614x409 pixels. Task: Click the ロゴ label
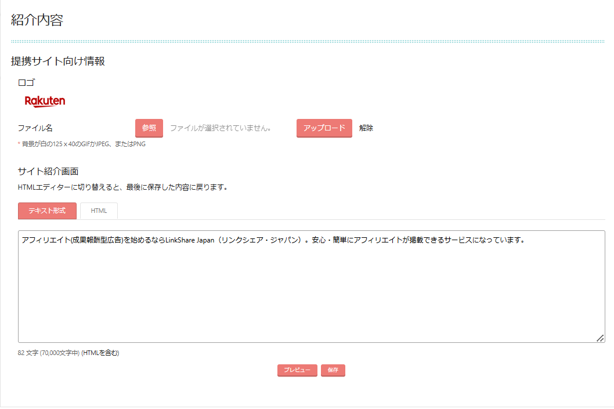point(27,83)
